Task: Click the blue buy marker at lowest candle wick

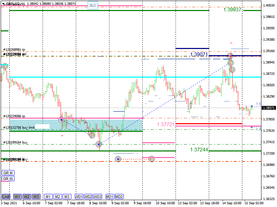Action: pos(99,144)
